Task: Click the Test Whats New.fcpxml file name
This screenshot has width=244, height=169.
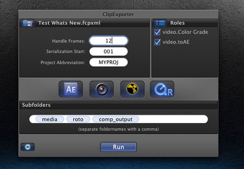Action: pyautogui.click(x=69, y=23)
